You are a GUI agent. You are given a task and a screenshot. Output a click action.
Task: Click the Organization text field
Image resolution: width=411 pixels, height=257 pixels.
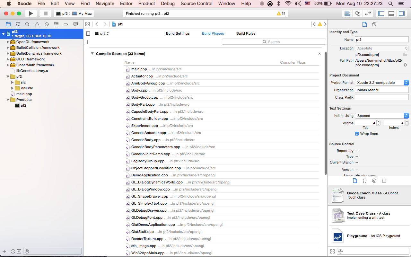(381, 90)
